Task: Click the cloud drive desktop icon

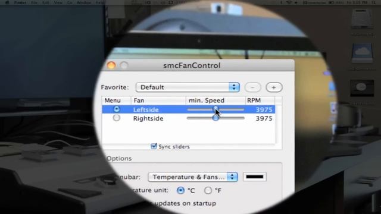Action: [362, 53]
